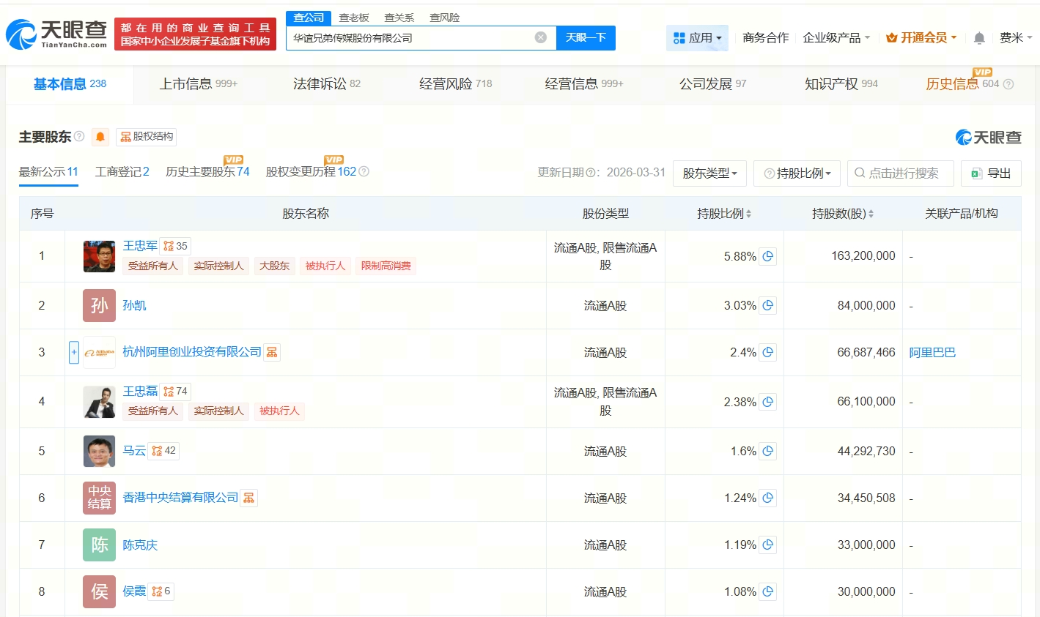
Task: Expand the 杭州阿里创业投资有限公司 row
Action: click(74, 352)
